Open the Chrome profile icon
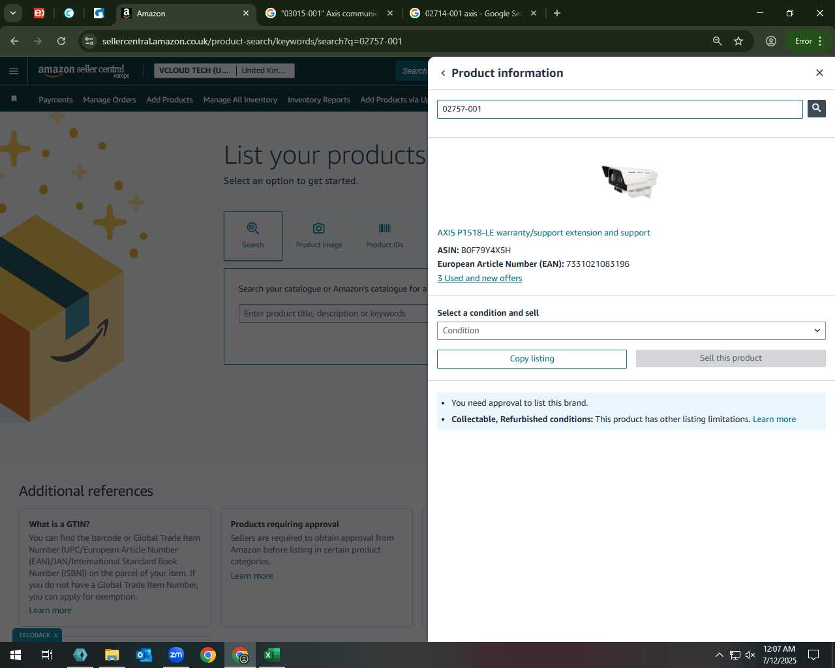Image resolution: width=835 pixels, height=668 pixels. click(771, 41)
